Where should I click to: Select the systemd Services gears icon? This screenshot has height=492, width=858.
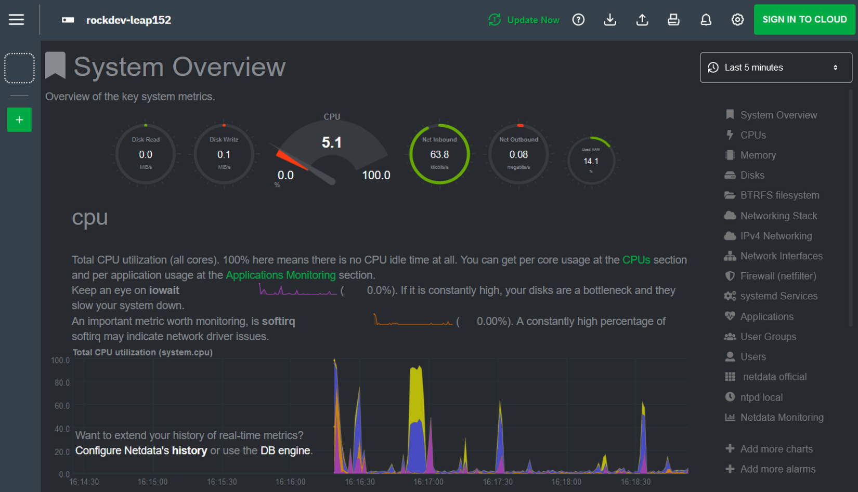coord(730,296)
